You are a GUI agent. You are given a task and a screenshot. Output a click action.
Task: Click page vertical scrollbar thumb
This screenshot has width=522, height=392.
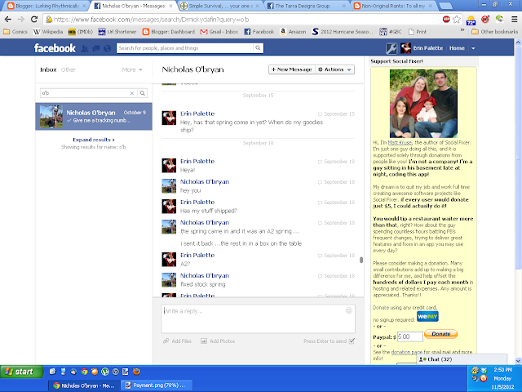(518, 157)
